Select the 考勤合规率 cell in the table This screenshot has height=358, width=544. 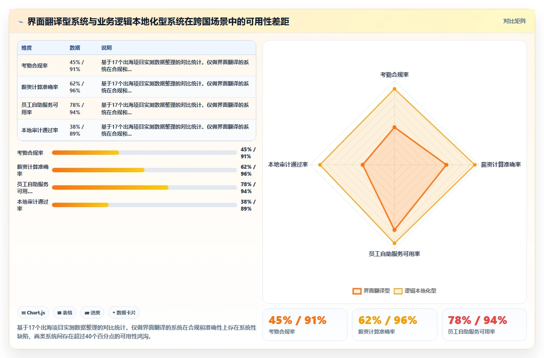point(41,66)
